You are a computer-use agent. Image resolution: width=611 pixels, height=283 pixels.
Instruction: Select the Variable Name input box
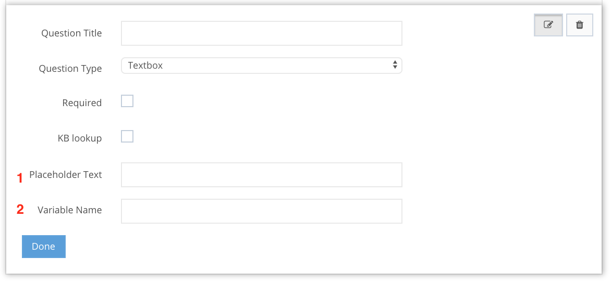(261, 211)
